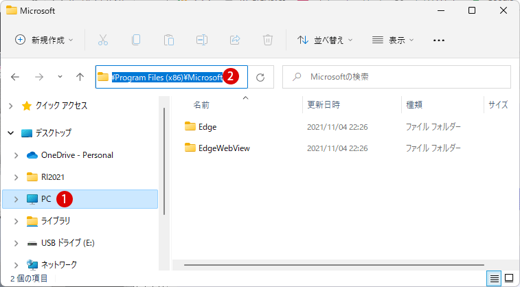Expand the PC tree node
The width and height of the screenshot is (520, 287).
16,199
